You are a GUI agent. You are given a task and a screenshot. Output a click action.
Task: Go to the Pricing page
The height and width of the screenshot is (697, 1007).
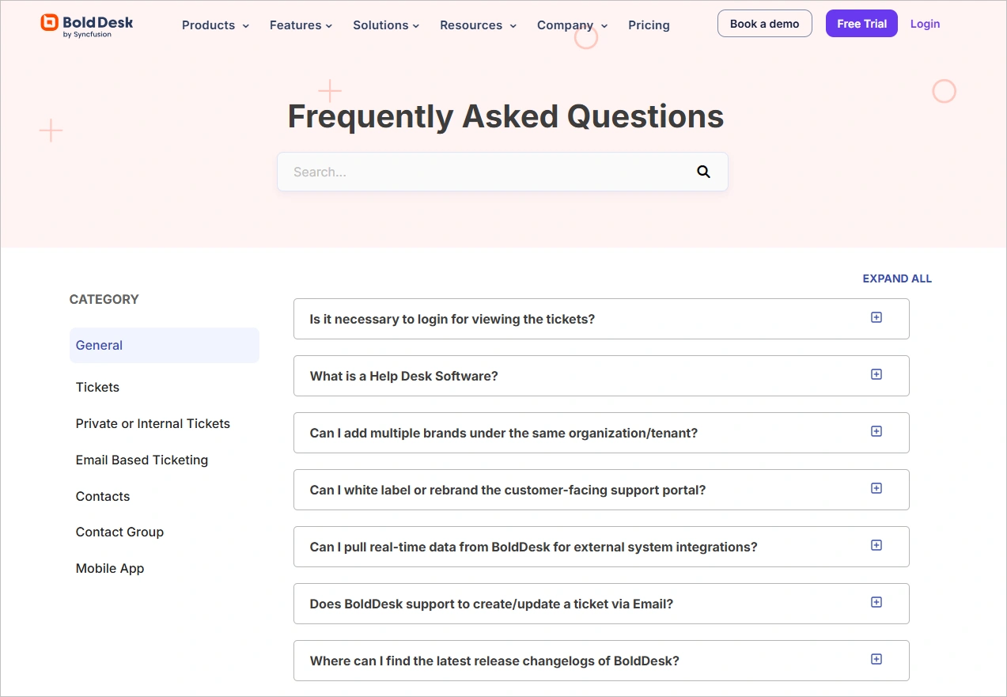[x=649, y=25]
